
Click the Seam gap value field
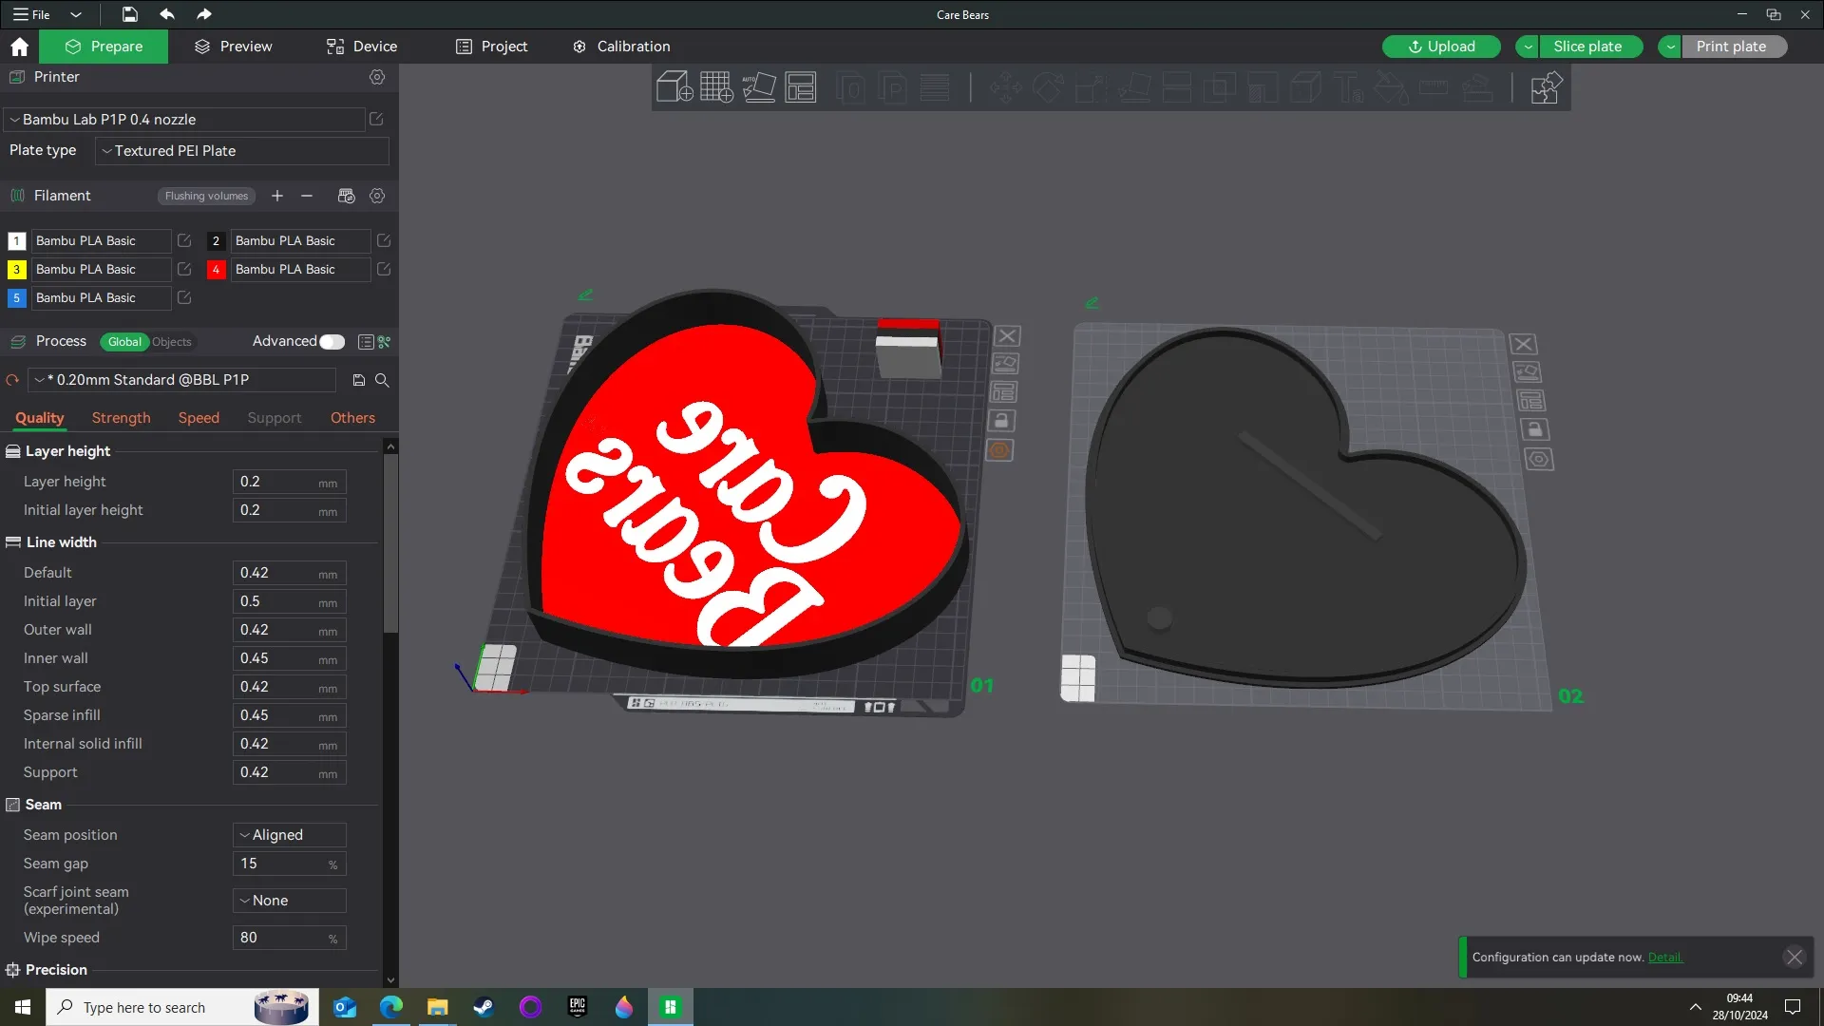tap(290, 864)
